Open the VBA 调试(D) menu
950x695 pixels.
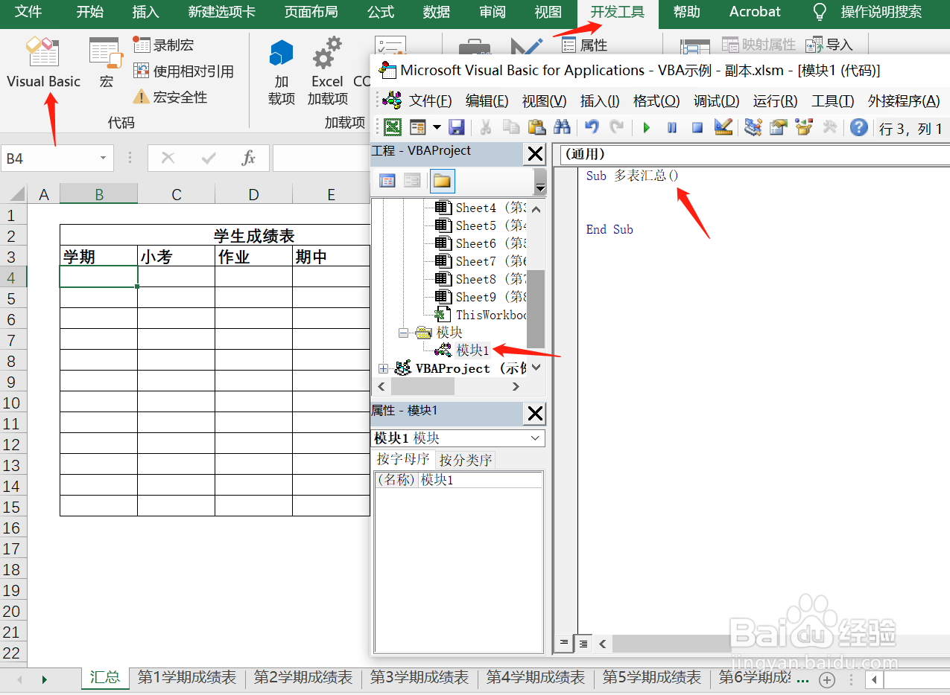[x=717, y=101]
